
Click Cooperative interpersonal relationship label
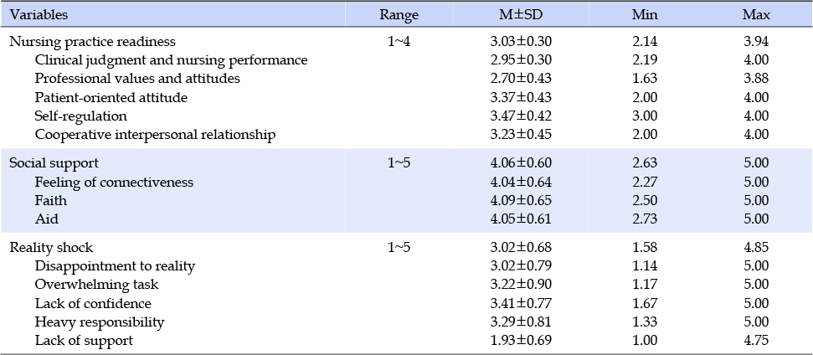point(155,135)
